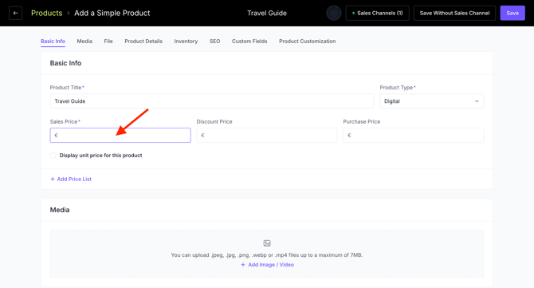Go to the Products breadcrumb link
This screenshot has width=534, height=288.
[47, 13]
